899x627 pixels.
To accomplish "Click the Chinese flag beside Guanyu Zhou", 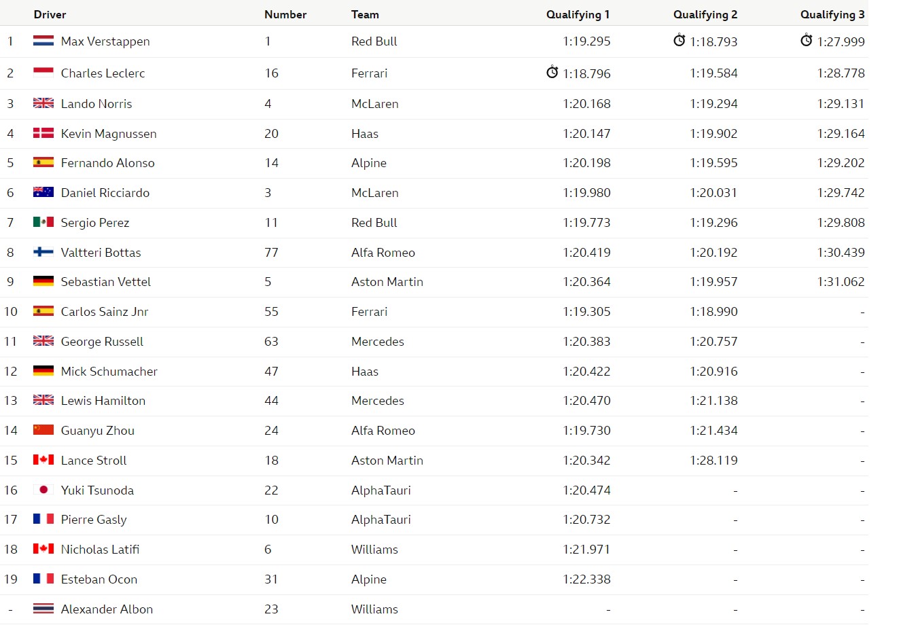I will (43, 430).
